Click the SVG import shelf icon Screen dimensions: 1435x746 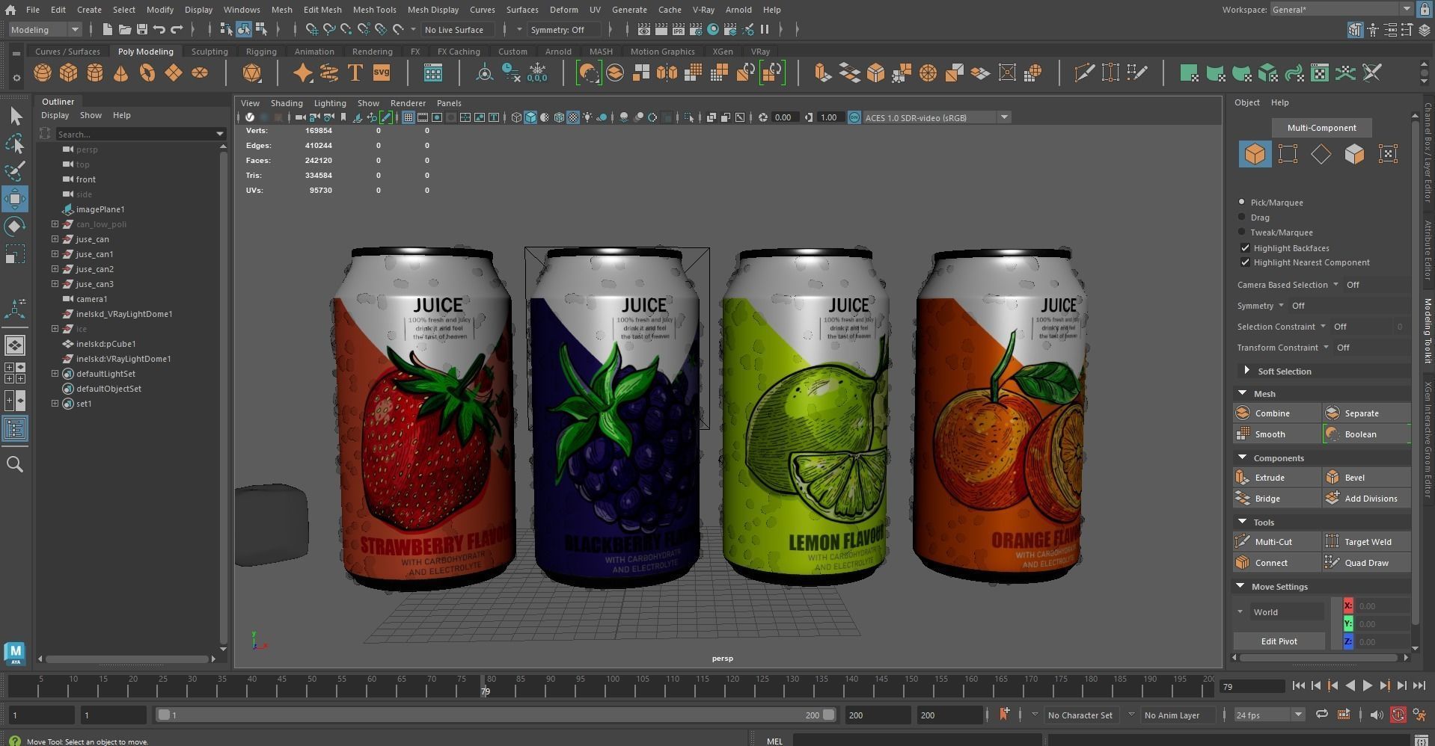[x=382, y=73]
